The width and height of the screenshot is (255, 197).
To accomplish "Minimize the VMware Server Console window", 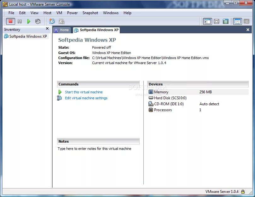I will pos(228,3).
